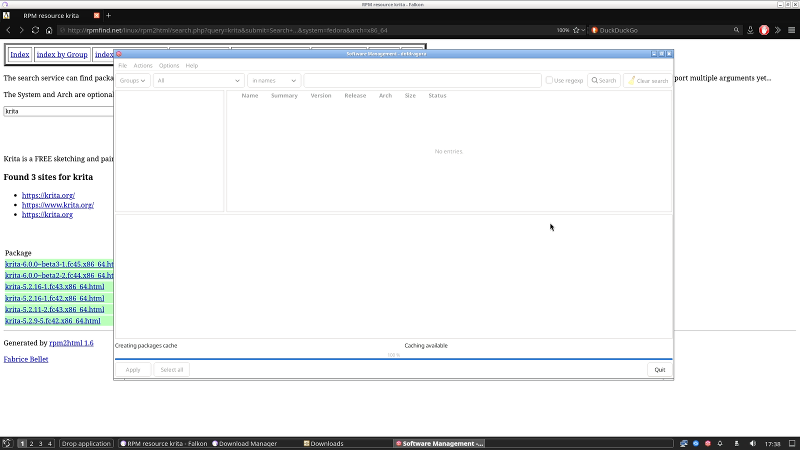Click the package caching progress bar
Screen dimensions: 800x450
[393, 358]
